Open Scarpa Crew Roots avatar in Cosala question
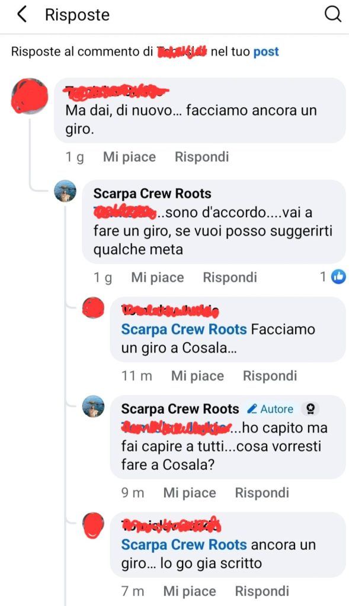This screenshot has height=606, width=349. [93, 406]
